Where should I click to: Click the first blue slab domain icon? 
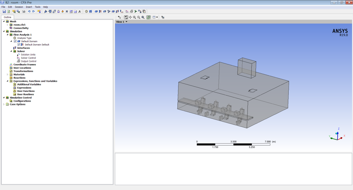click(x=96, y=11)
